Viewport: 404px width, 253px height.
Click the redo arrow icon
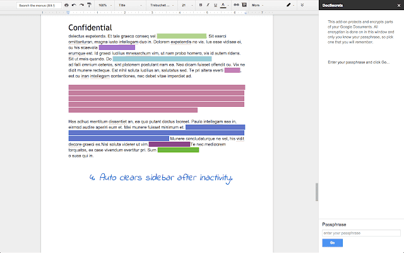tap(81, 4)
